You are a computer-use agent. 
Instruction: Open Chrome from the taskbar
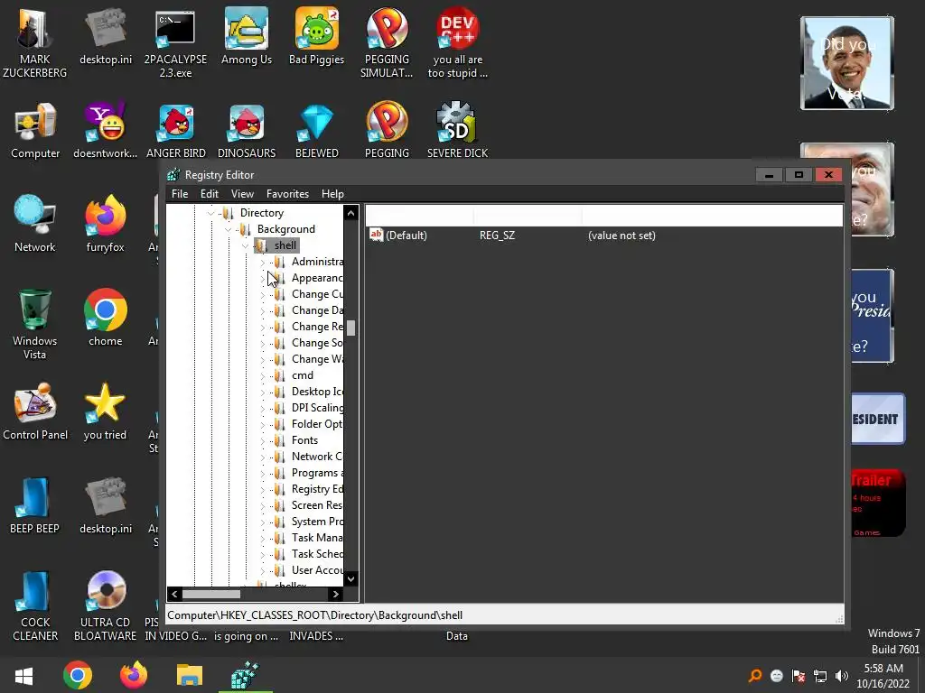coord(78,675)
